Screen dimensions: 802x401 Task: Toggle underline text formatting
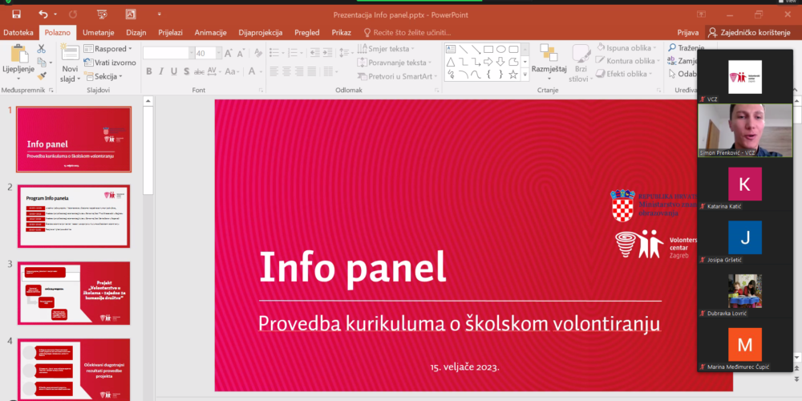coord(174,72)
